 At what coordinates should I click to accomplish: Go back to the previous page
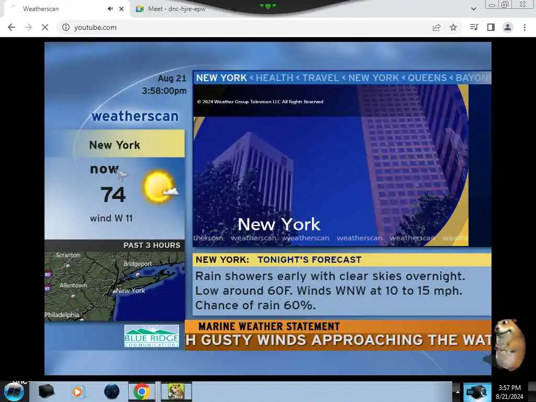(12, 27)
